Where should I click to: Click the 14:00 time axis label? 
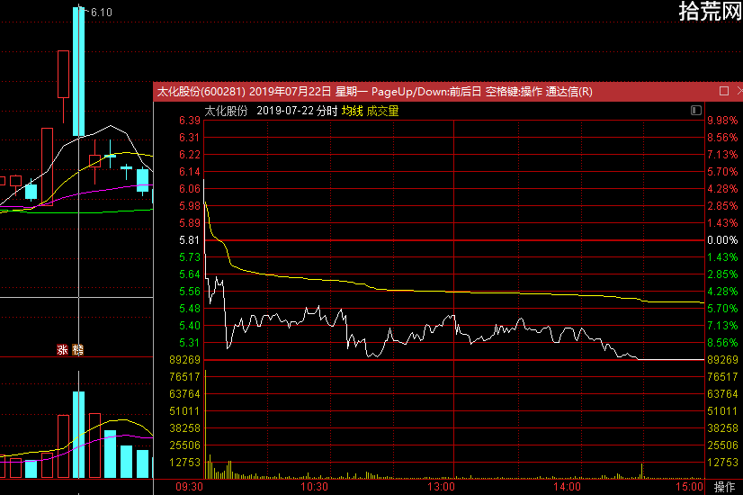[x=567, y=487]
